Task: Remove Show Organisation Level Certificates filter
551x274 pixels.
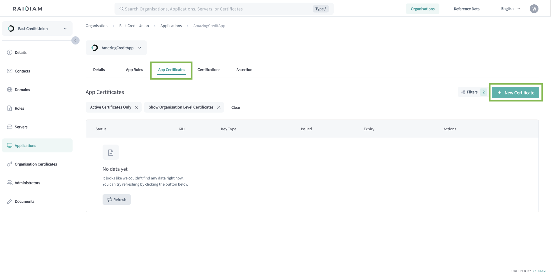Action: tap(219, 107)
